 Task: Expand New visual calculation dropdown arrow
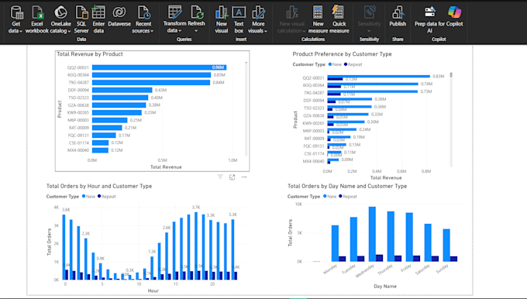pyautogui.click(x=304, y=31)
